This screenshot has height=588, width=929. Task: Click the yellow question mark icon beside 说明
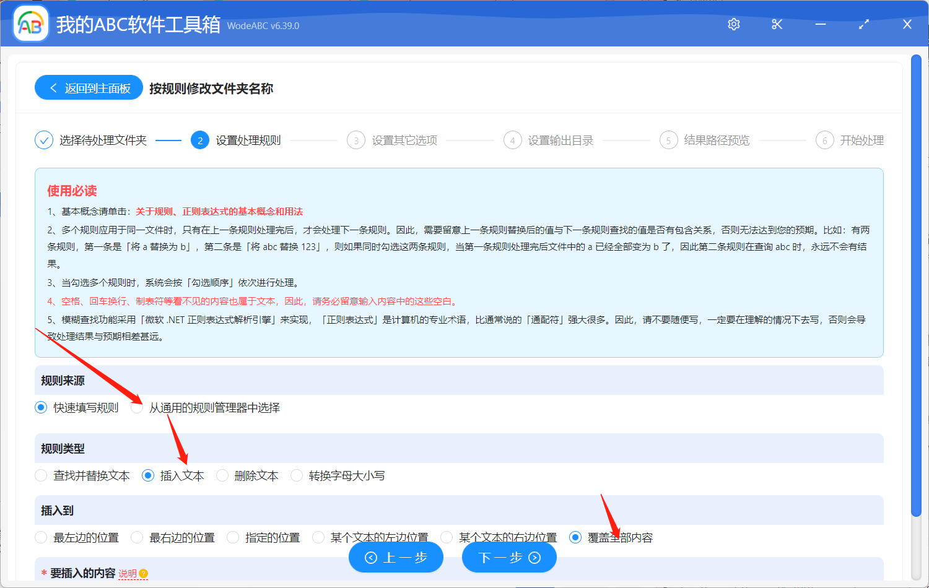142,574
